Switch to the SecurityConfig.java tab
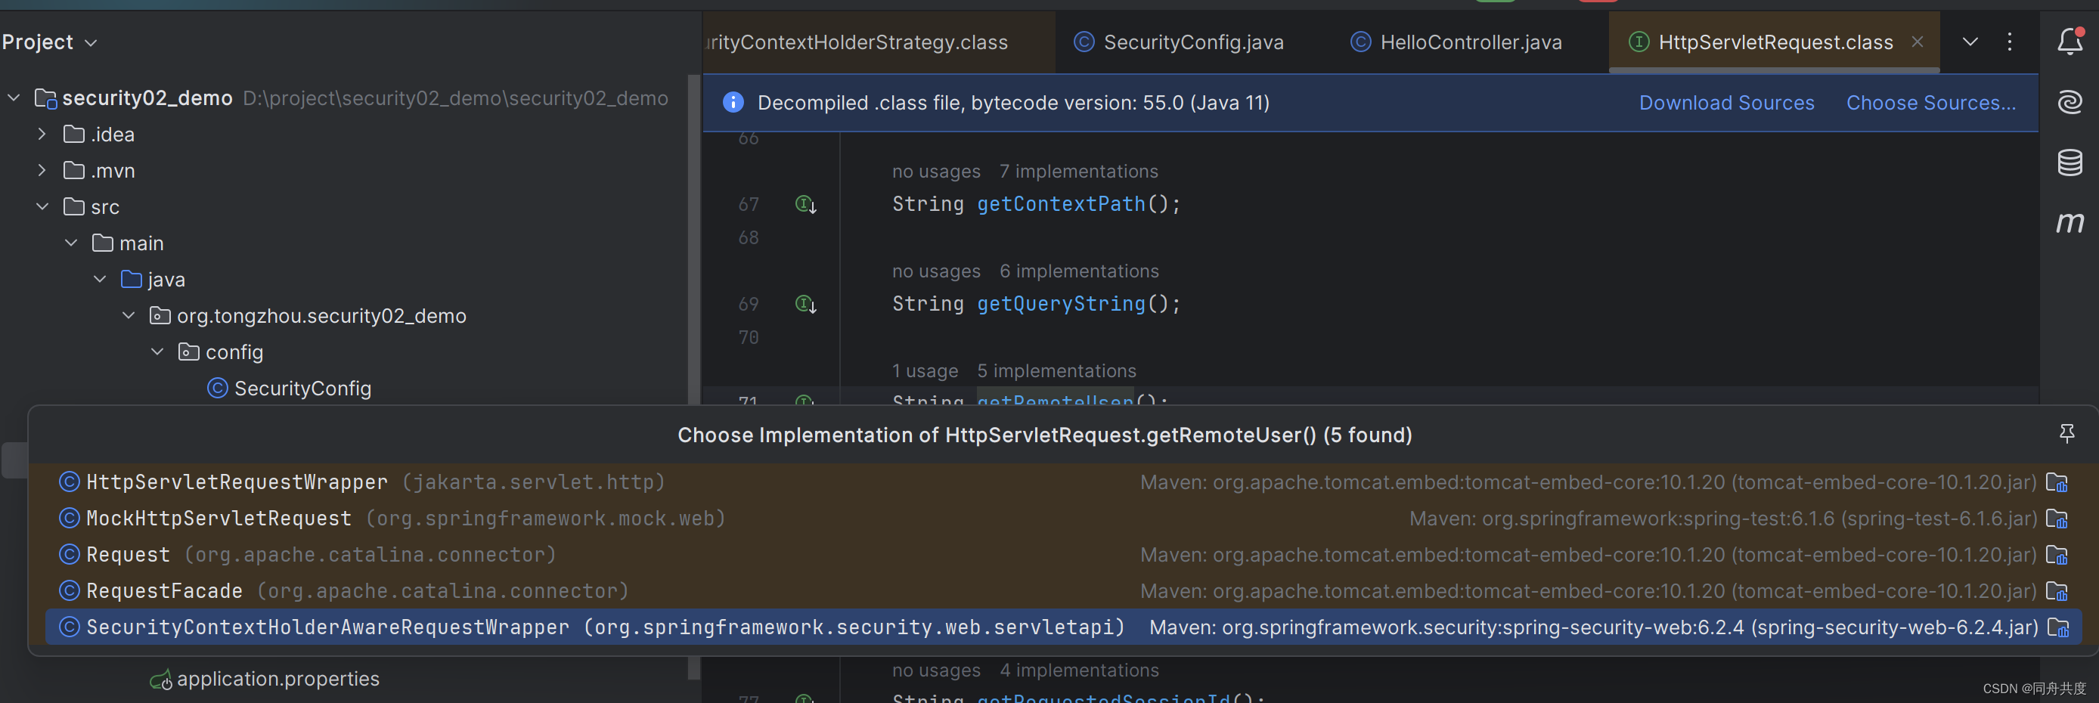2099x703 pixels. click(x=1178, y=42)
